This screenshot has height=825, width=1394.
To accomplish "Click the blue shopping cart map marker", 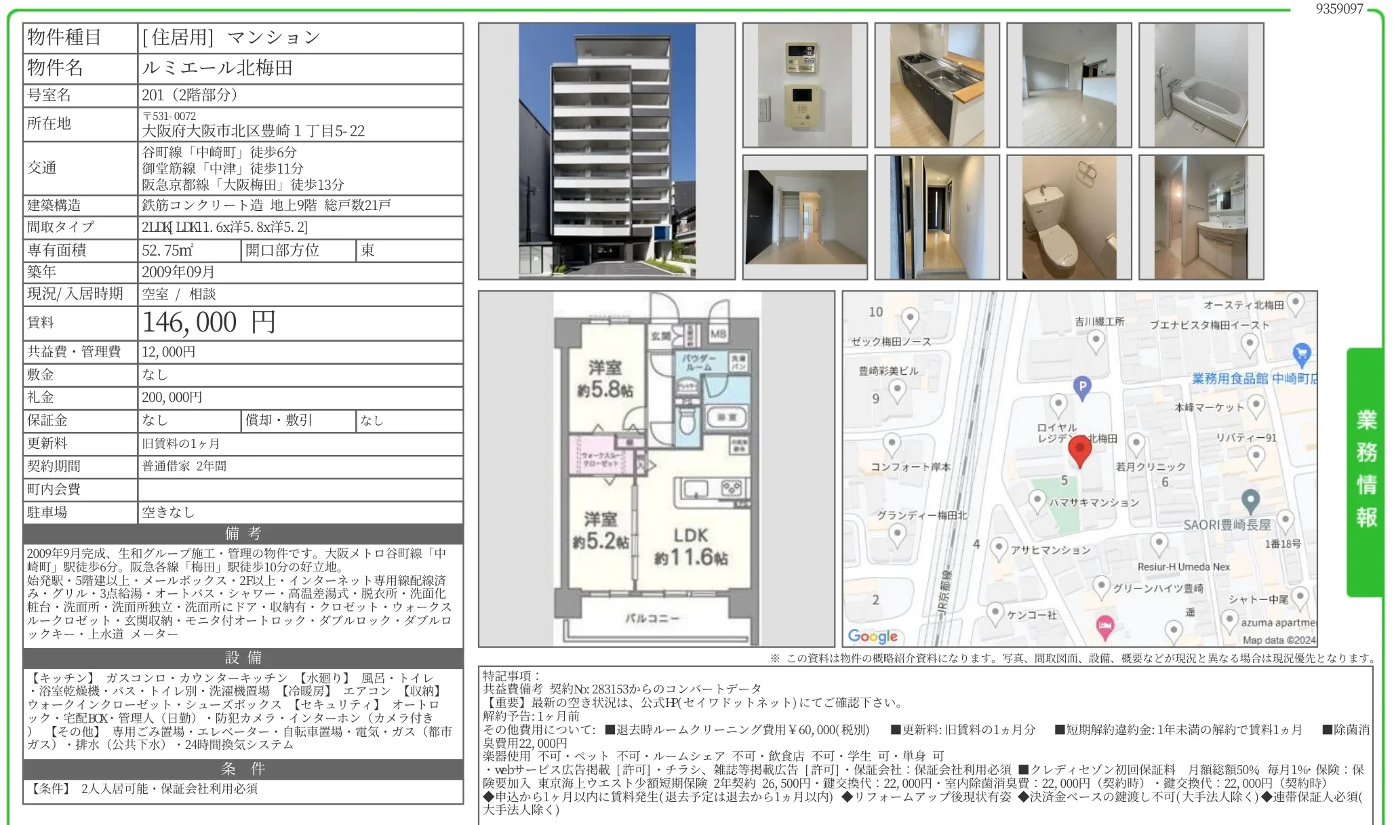I will pos(1301,353).
